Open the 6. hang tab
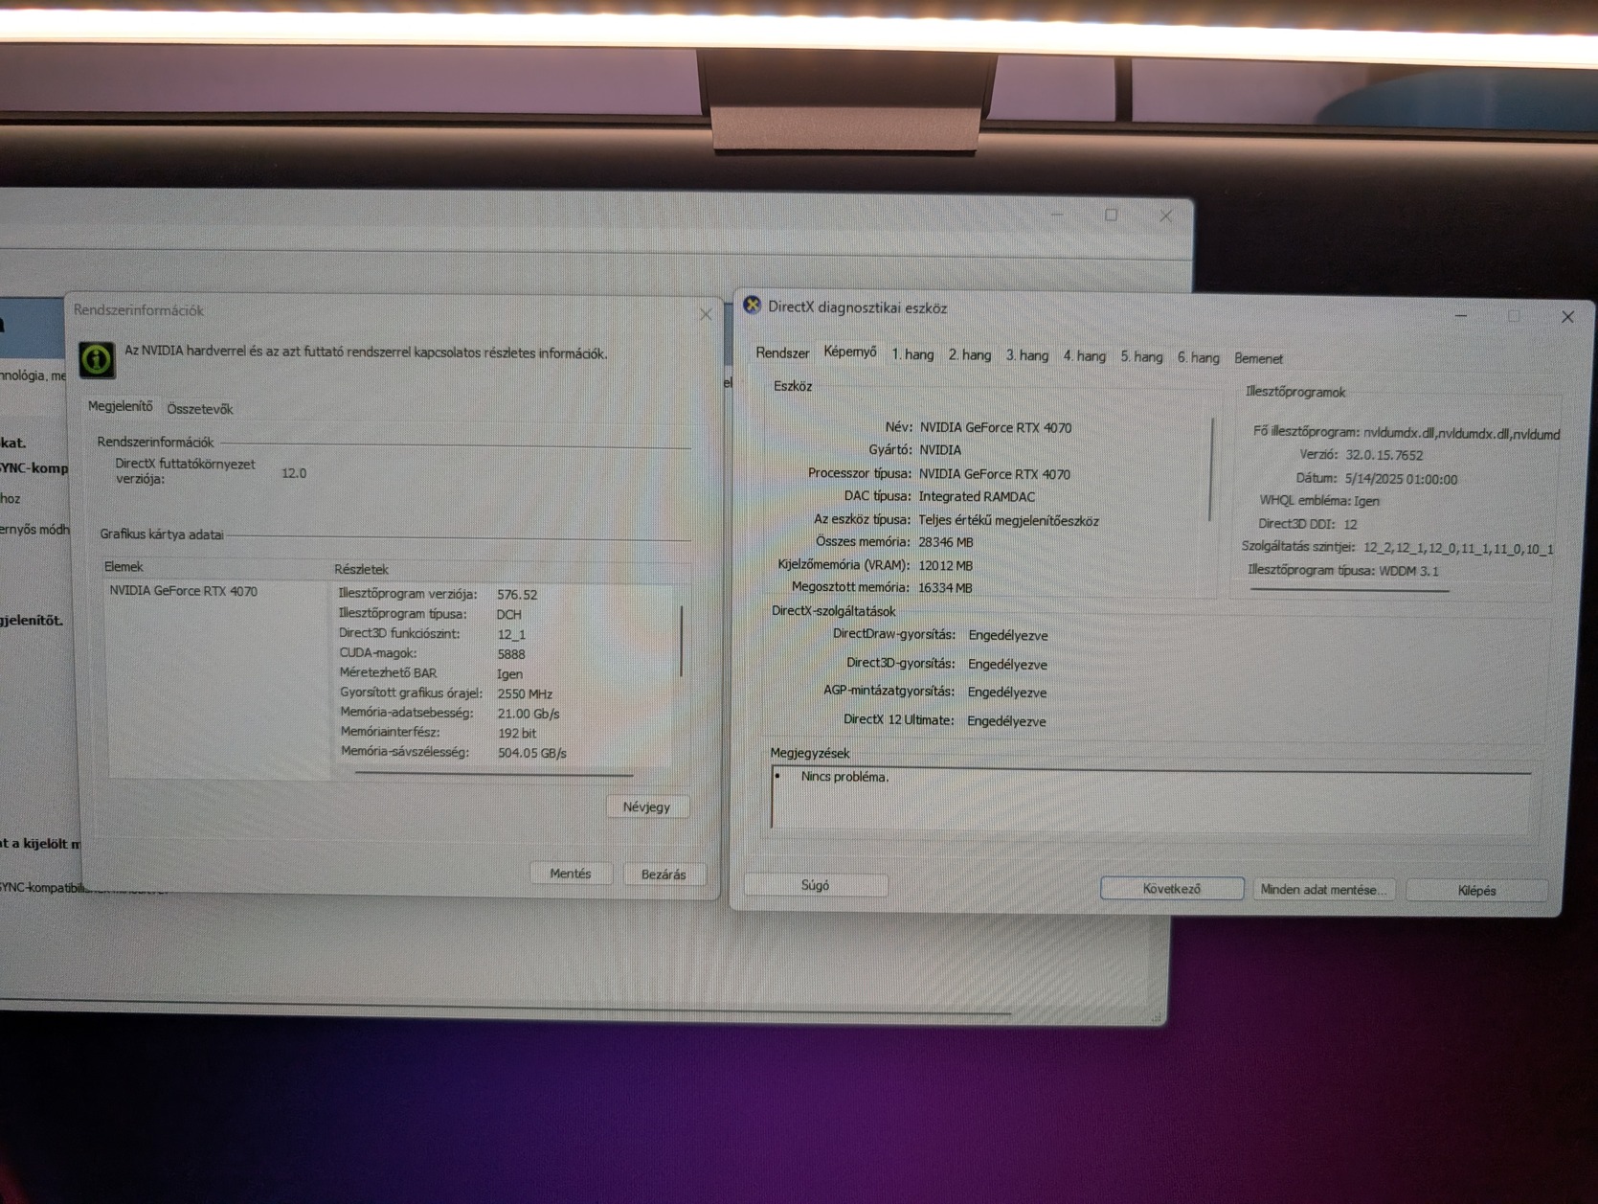This screenshot has width=1598, height=1204. pos(1199,357)
